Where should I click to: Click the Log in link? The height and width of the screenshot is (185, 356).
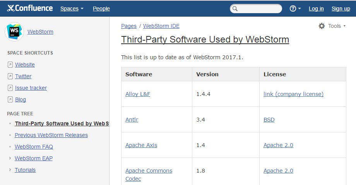[x=316, y=9]
